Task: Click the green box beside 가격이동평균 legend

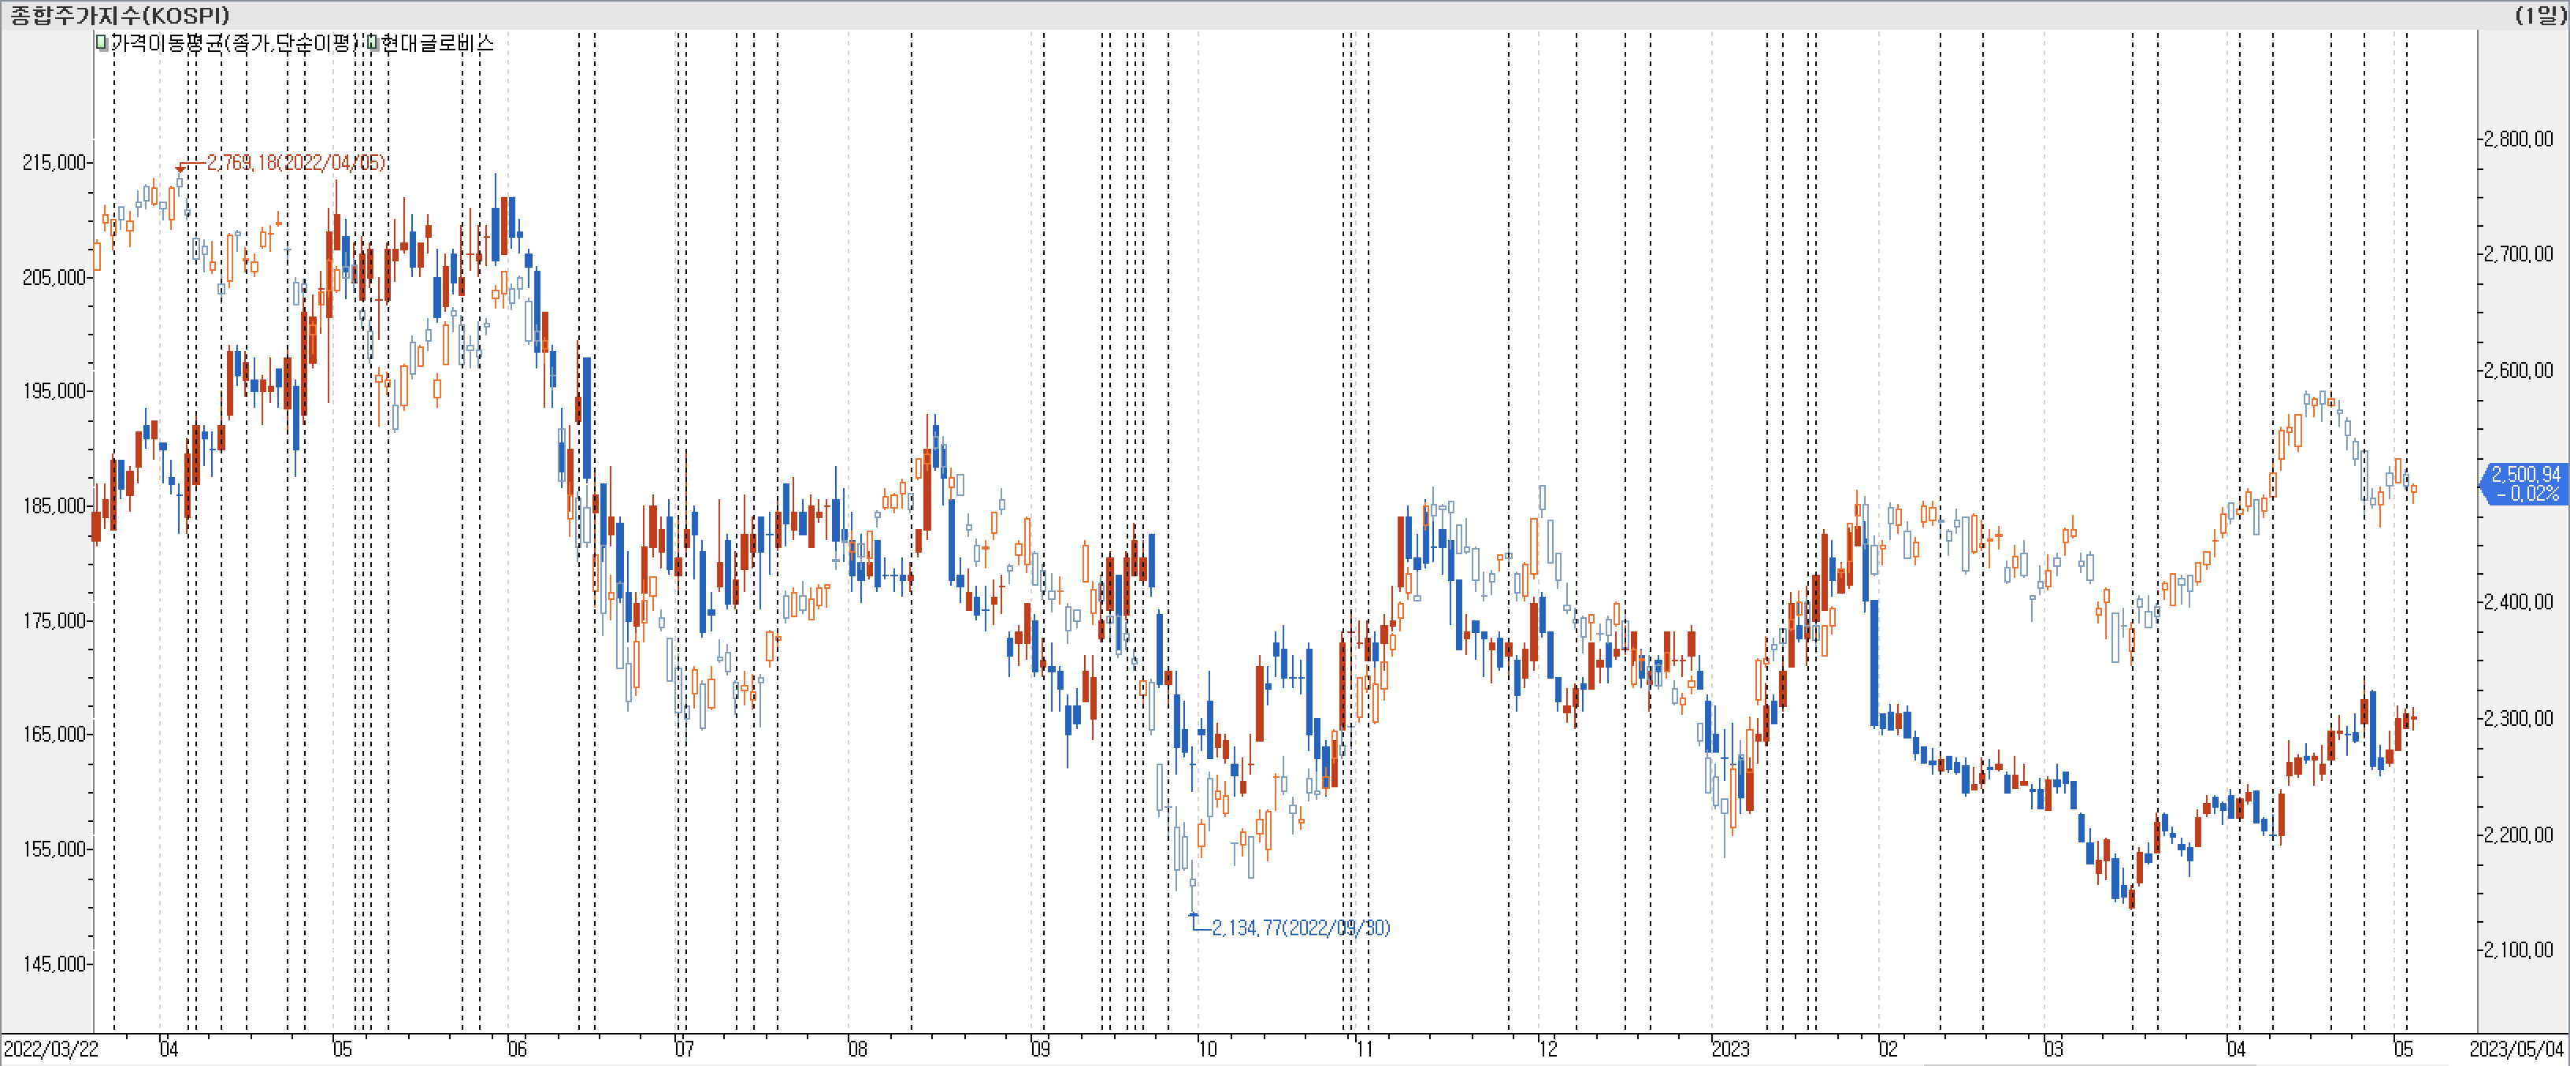Action: [101, 43]
